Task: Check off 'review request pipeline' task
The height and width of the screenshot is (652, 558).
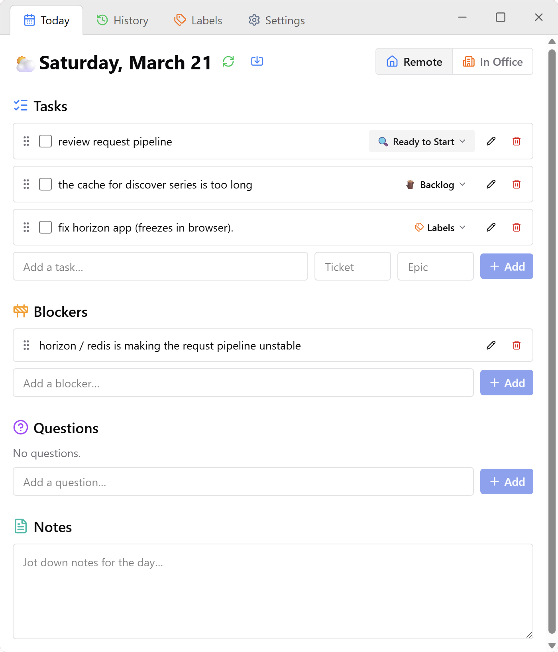Action: coord(45,141)
